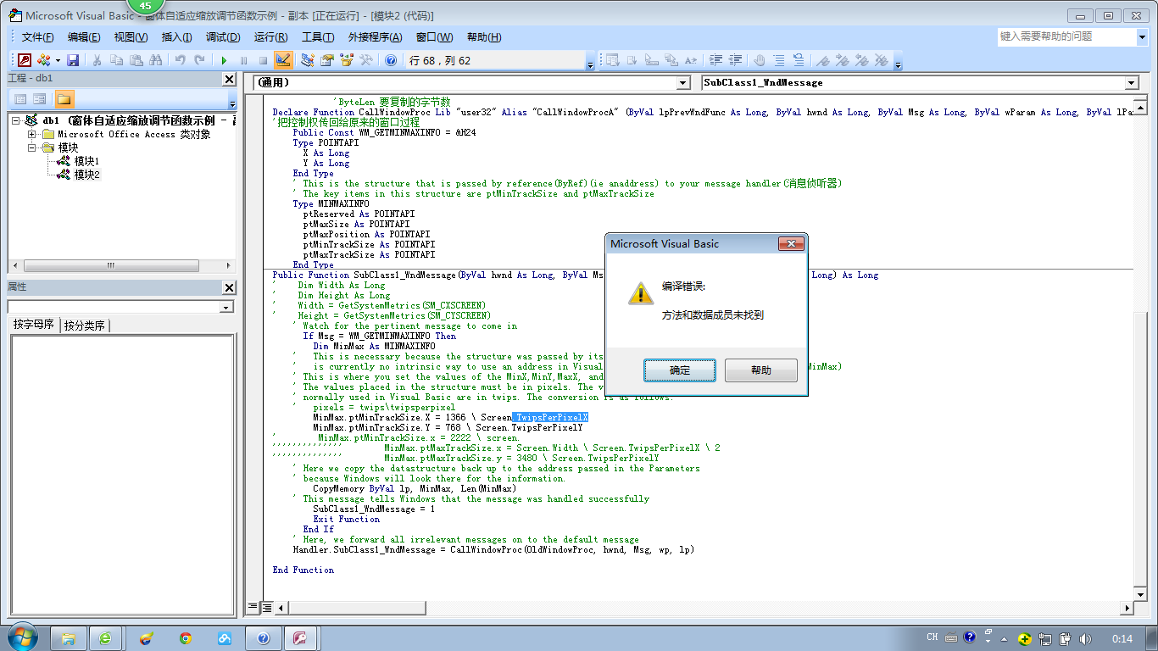Click the Toggle Bookmark flag icon

[x=822, y=60]
